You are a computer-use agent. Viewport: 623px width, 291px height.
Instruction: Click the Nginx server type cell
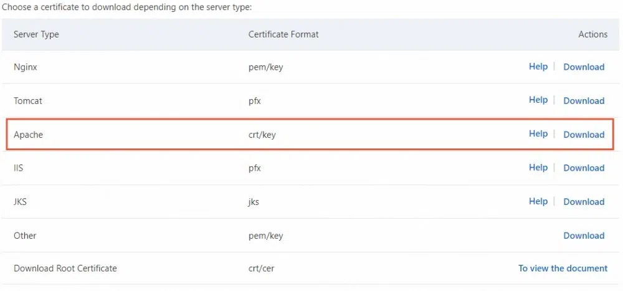click(26, 67)
